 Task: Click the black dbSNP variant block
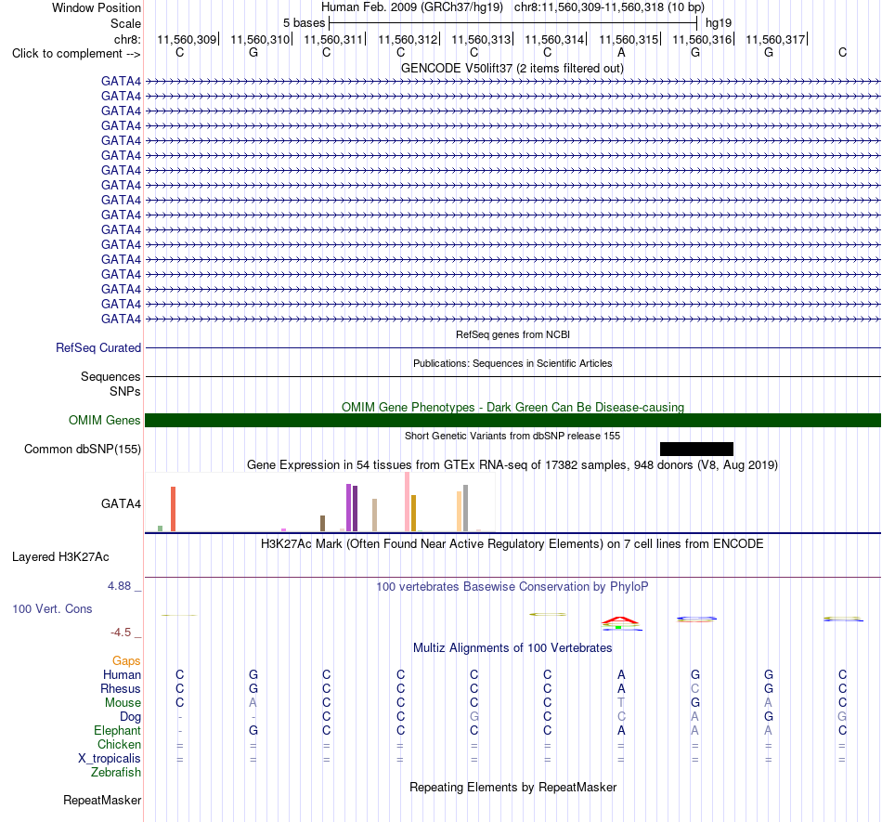pos(696,449)
